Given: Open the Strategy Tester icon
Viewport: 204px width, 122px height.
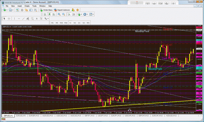Looking at the screenshot, I should coord(35,10).
